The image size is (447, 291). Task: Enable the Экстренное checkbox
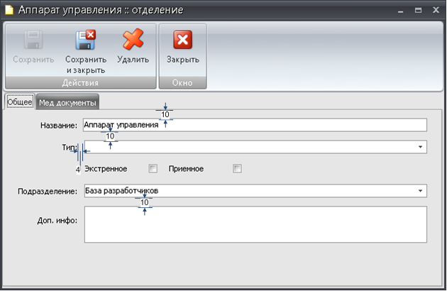[x=153, y=169]
